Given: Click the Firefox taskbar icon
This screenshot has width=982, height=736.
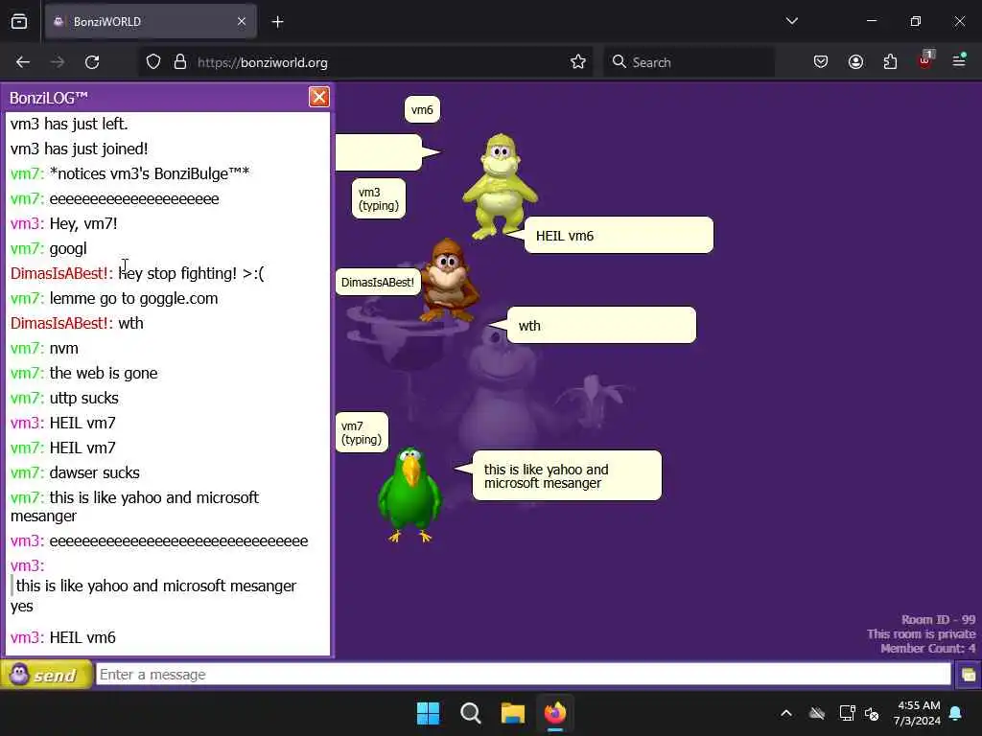Looking at the screenshot, I should 555,713.
